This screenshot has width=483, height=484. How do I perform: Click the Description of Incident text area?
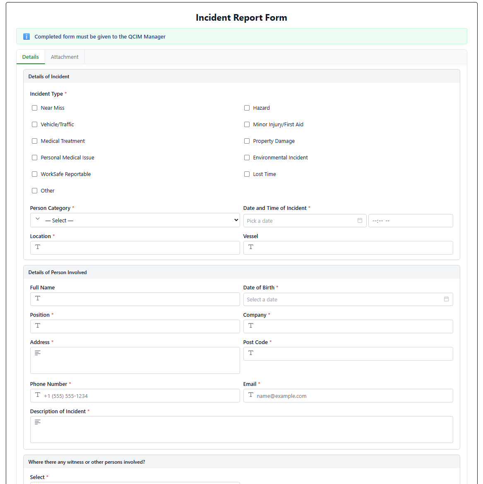(242, 430)
